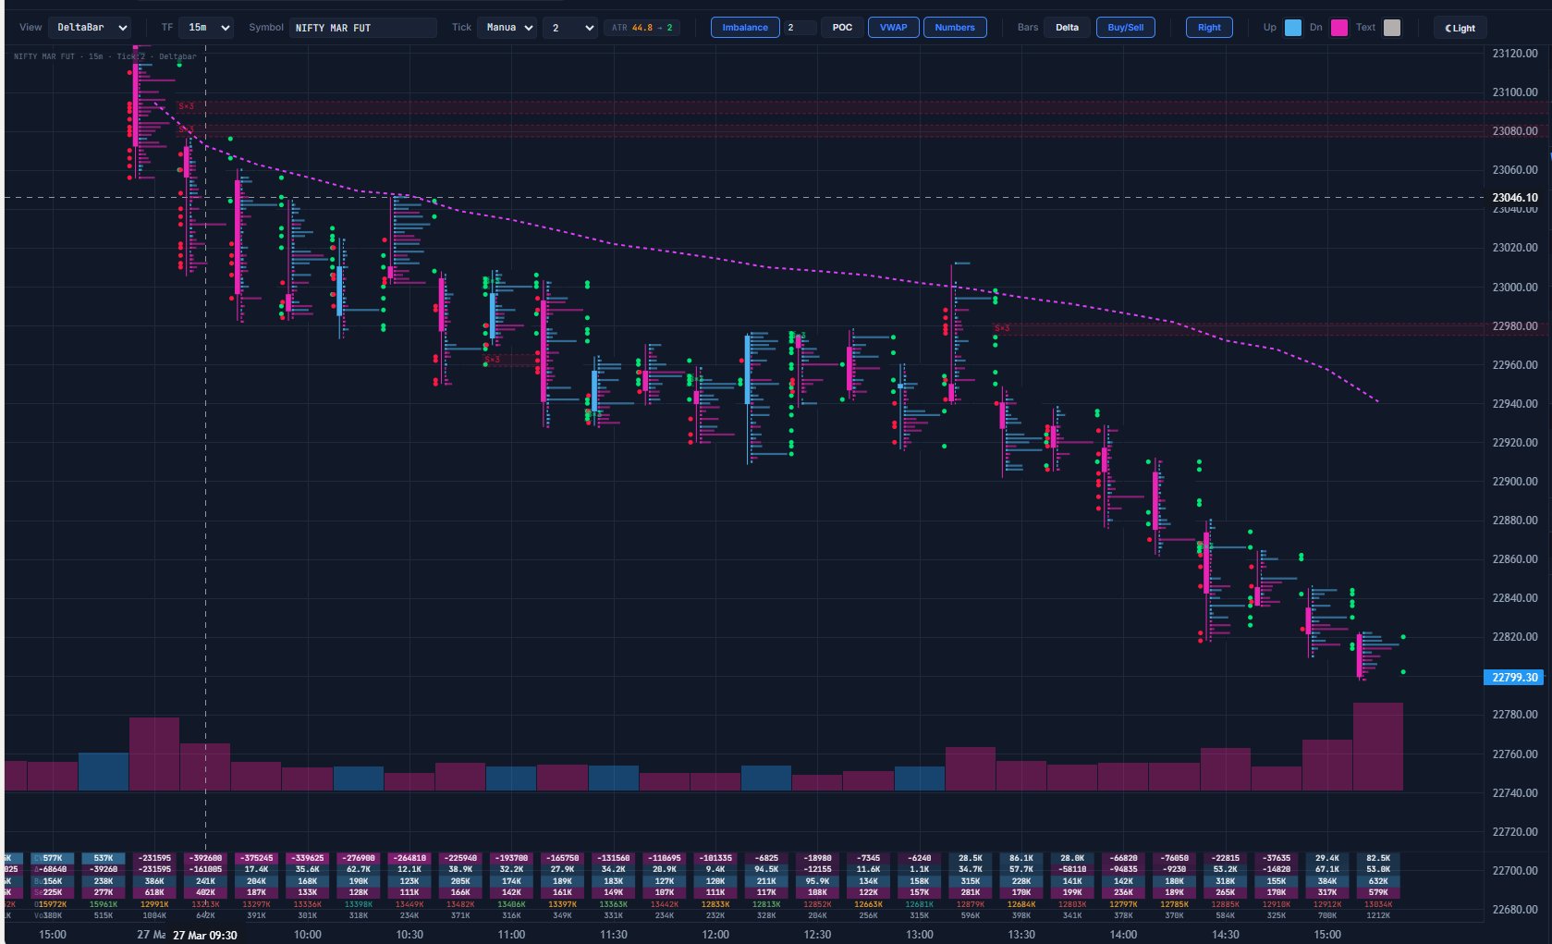Enable the POC display
This screenshot has width=1552, height=944.
click(842, 28)
